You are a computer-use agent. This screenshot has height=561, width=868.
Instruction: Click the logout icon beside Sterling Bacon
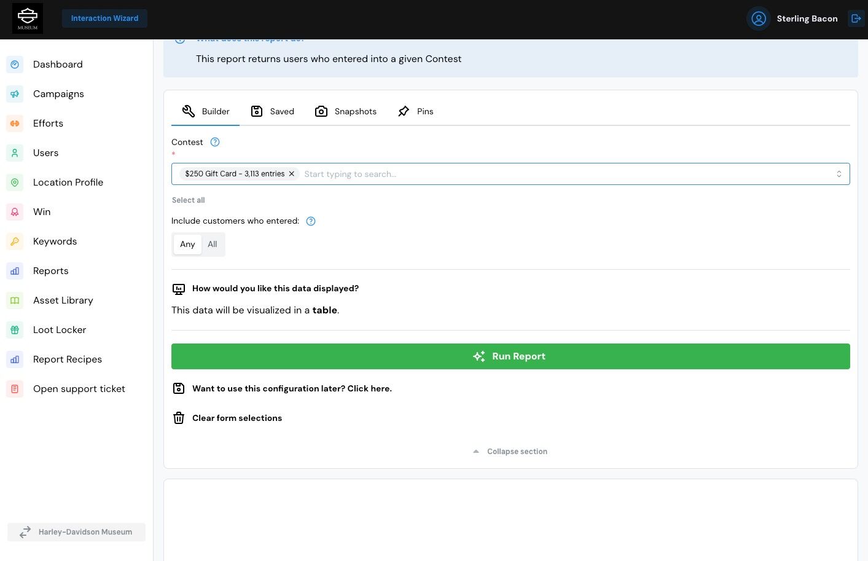tap(856, 18)
